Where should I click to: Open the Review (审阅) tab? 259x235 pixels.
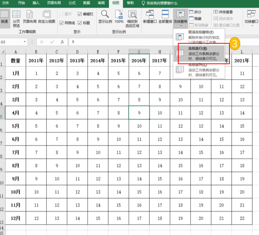tap(101, 3)
